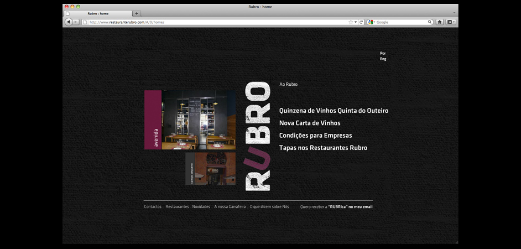Open a new tab with the plus button
The height and width of the screenshot is (249, 521).
tap(137, 13)
